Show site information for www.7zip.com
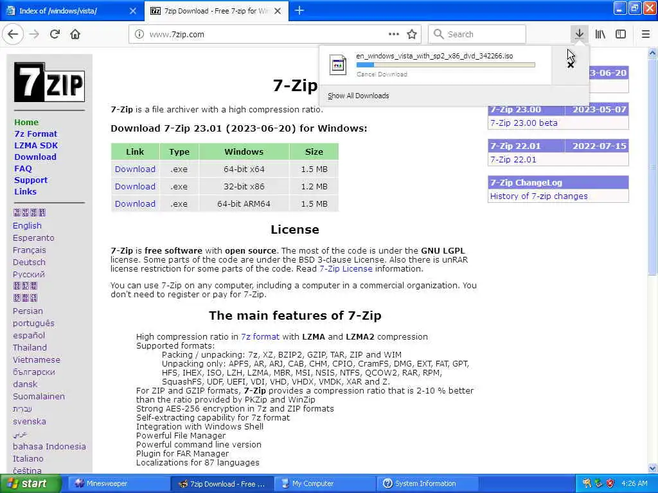This screenshot has width=658, height=493. click(139, 35)
